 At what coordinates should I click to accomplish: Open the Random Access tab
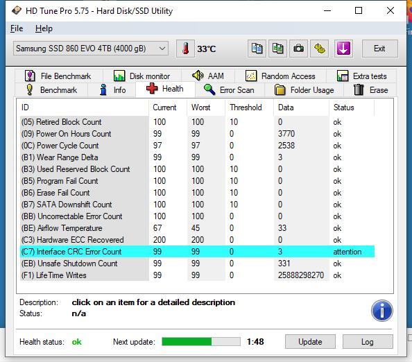(280, 76)
